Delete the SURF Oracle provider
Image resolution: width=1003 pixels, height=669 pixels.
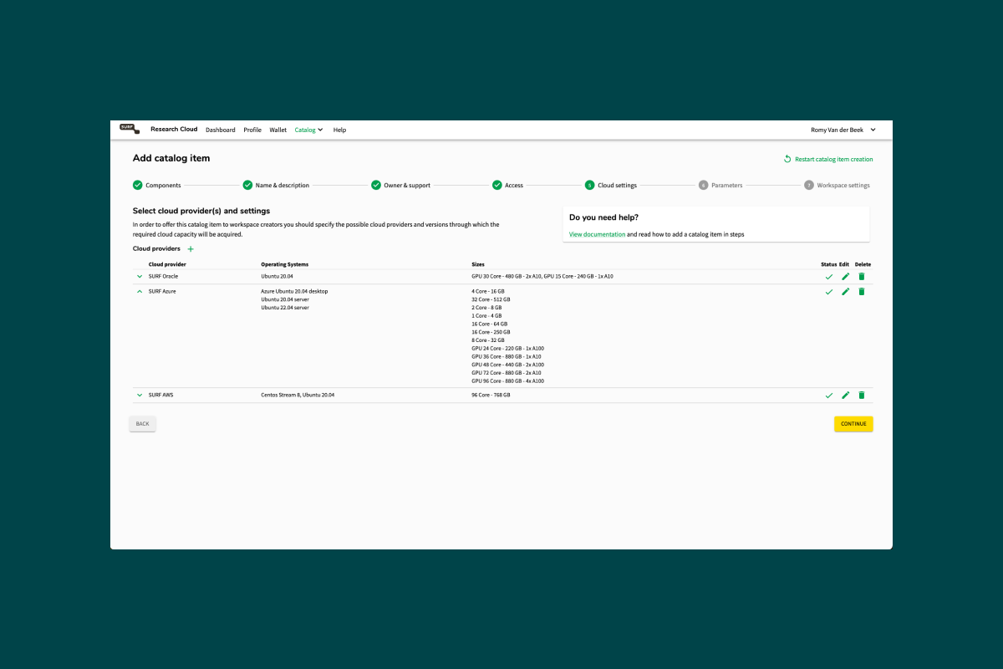[x=862, y=276]
